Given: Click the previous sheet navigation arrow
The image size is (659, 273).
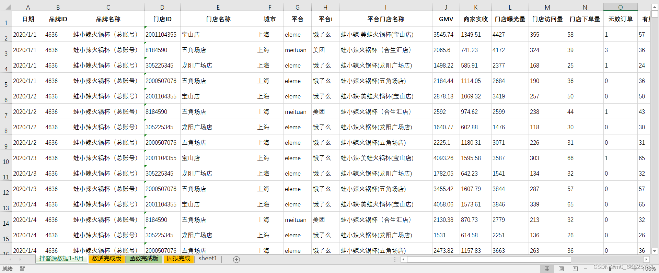Looking at the screenshot, I should click(x=11, y=260).
